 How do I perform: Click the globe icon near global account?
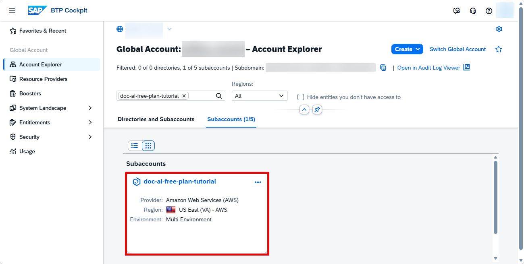point(120,29)
